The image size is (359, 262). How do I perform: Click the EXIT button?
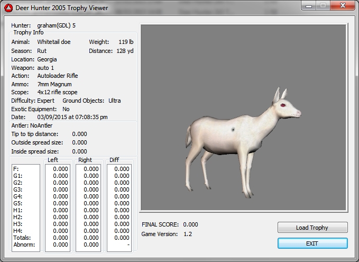(x=312, y=243)
